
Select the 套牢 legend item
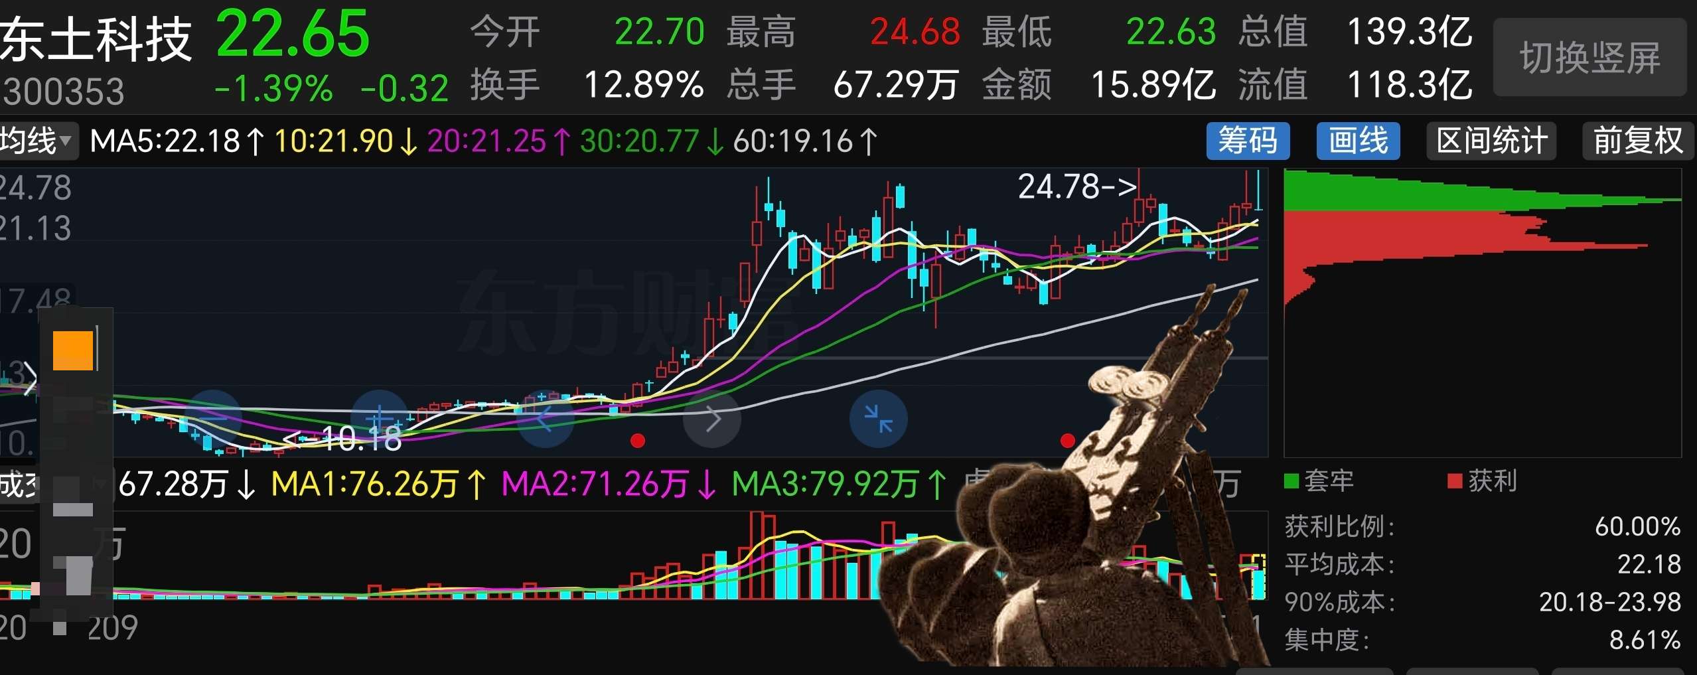(x=1319, y=481)
